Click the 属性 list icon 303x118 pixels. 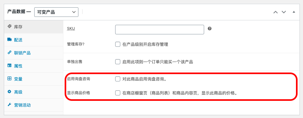tap(9, 66)
